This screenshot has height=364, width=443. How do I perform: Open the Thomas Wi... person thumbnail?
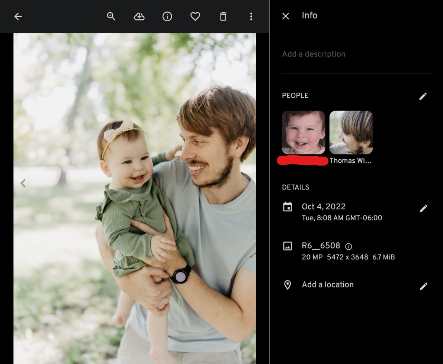[351, 132]
